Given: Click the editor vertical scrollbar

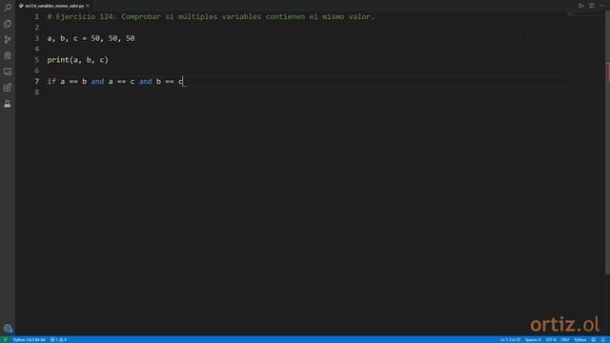Looking at the screenshot, I should click(607, 142).
